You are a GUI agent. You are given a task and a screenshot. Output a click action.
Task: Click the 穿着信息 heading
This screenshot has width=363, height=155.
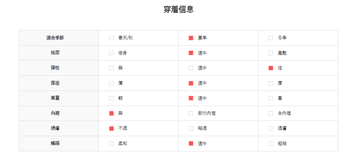tap(179, 10)
